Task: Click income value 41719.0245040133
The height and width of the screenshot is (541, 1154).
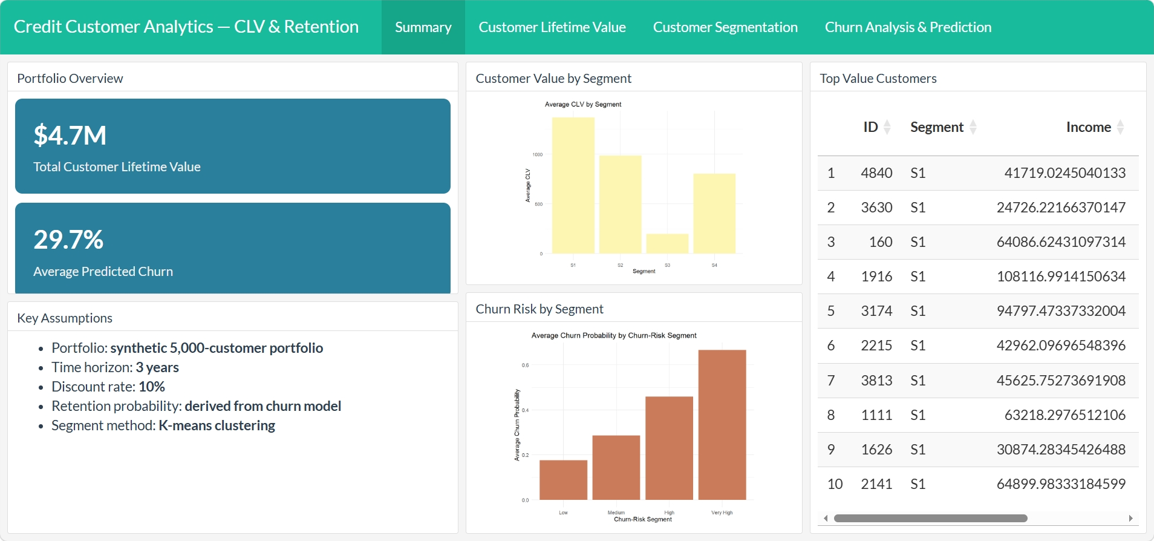Action: pos(1065,173)
